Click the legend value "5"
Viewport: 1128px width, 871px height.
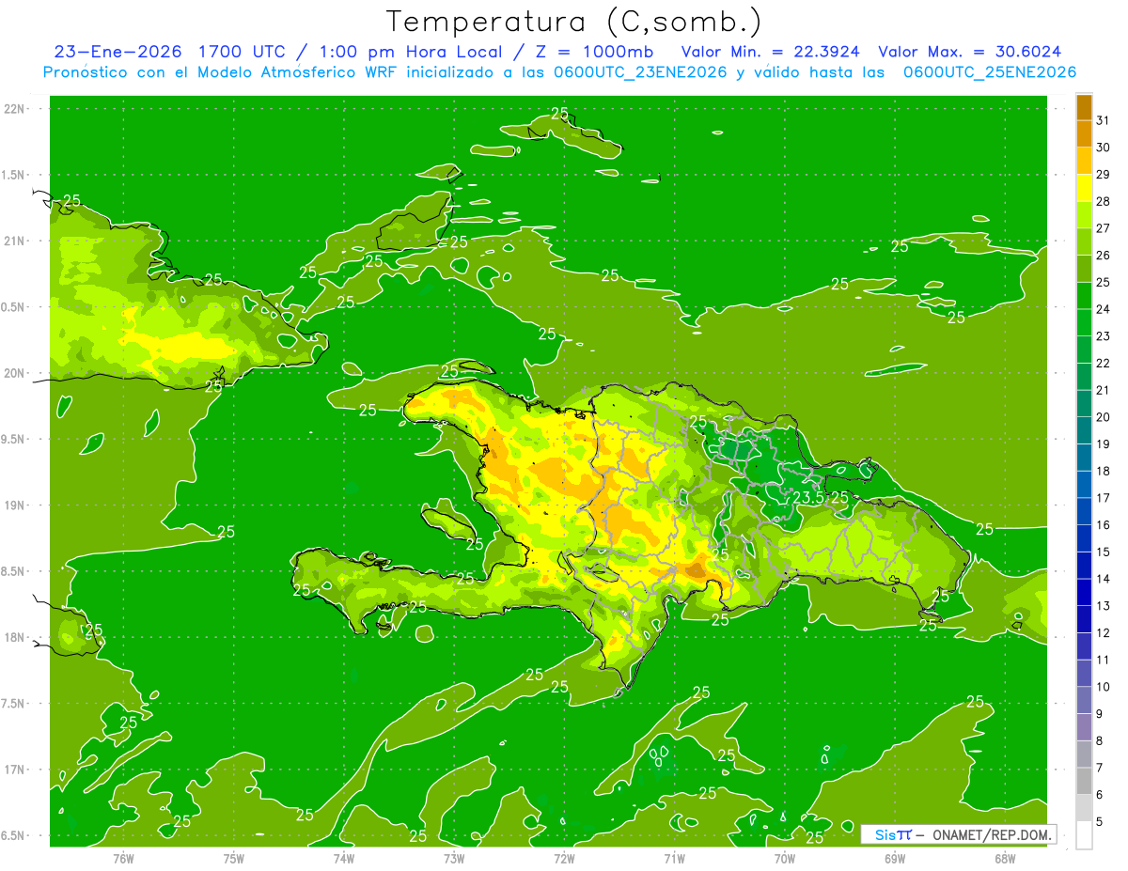click(1100, 822)
